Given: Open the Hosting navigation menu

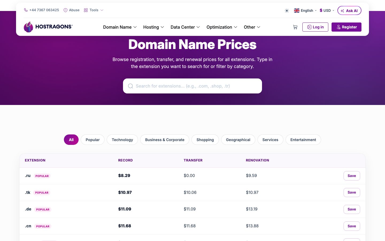Looking at the screenshot, I should pos(153,27).
